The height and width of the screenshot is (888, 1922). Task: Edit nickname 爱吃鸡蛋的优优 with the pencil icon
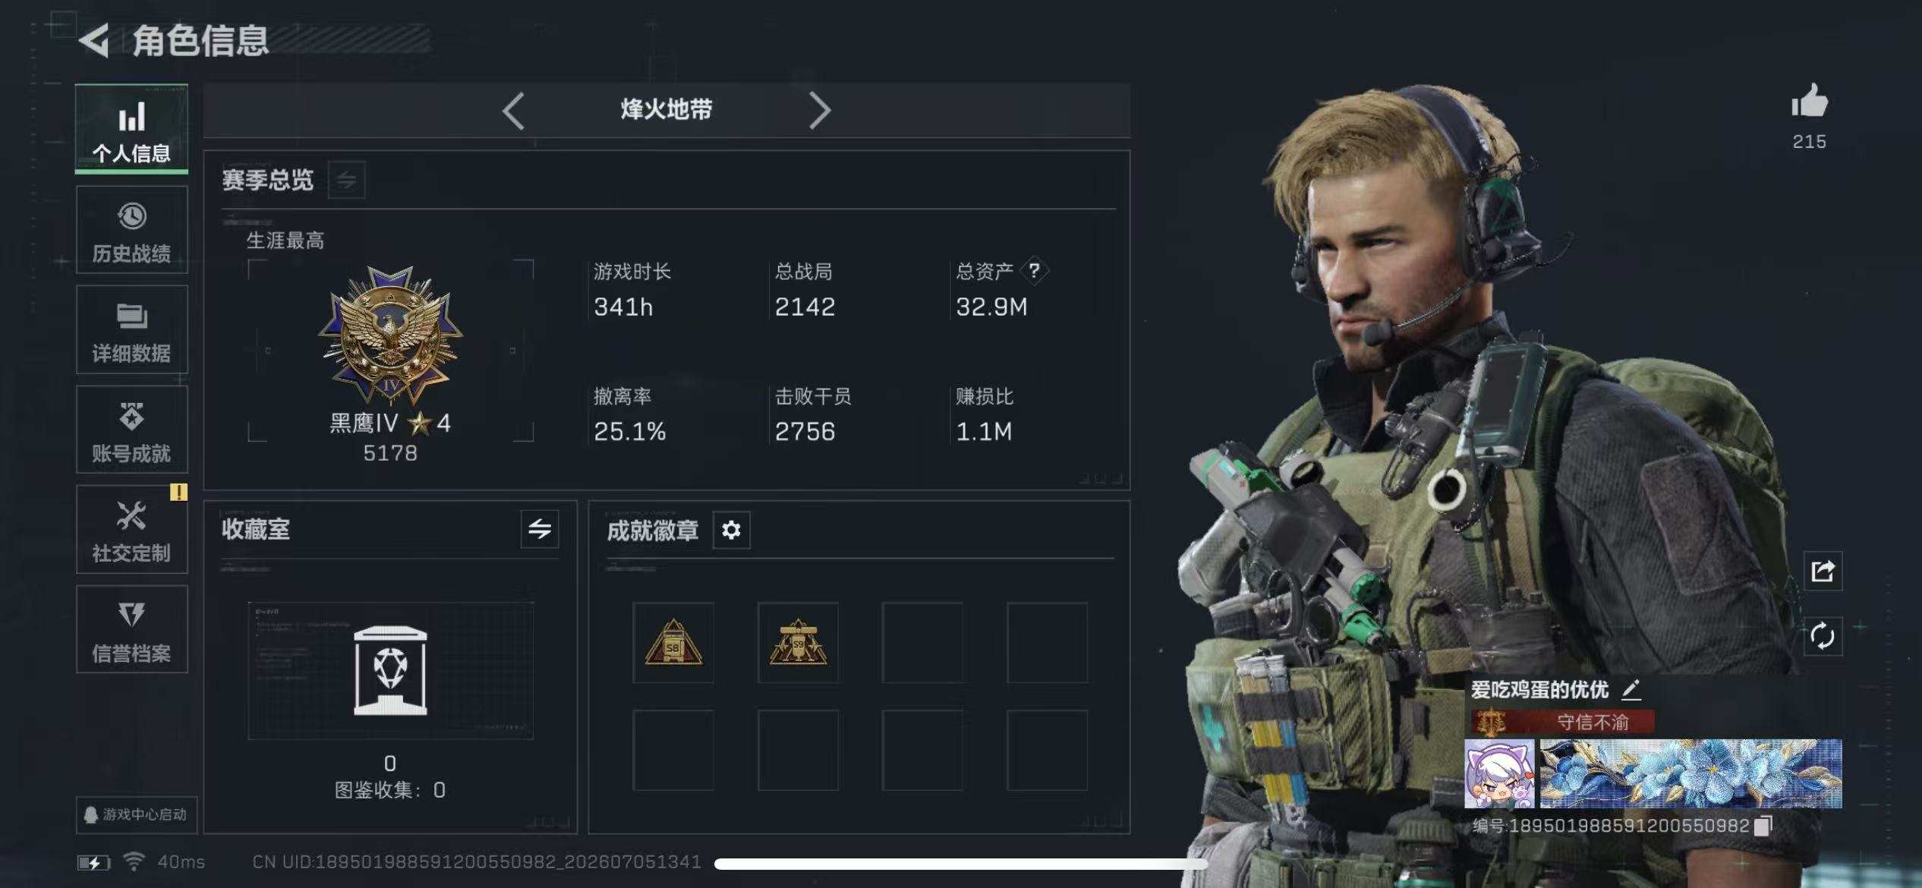1631,690
